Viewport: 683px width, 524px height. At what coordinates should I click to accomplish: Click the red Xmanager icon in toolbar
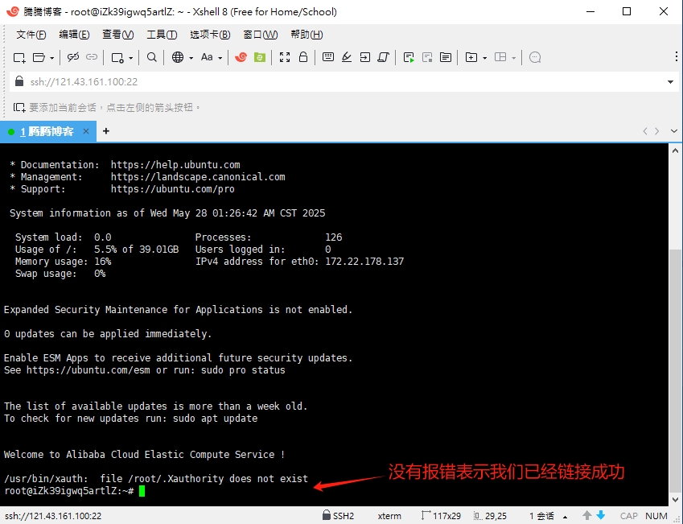coord(241,57)
